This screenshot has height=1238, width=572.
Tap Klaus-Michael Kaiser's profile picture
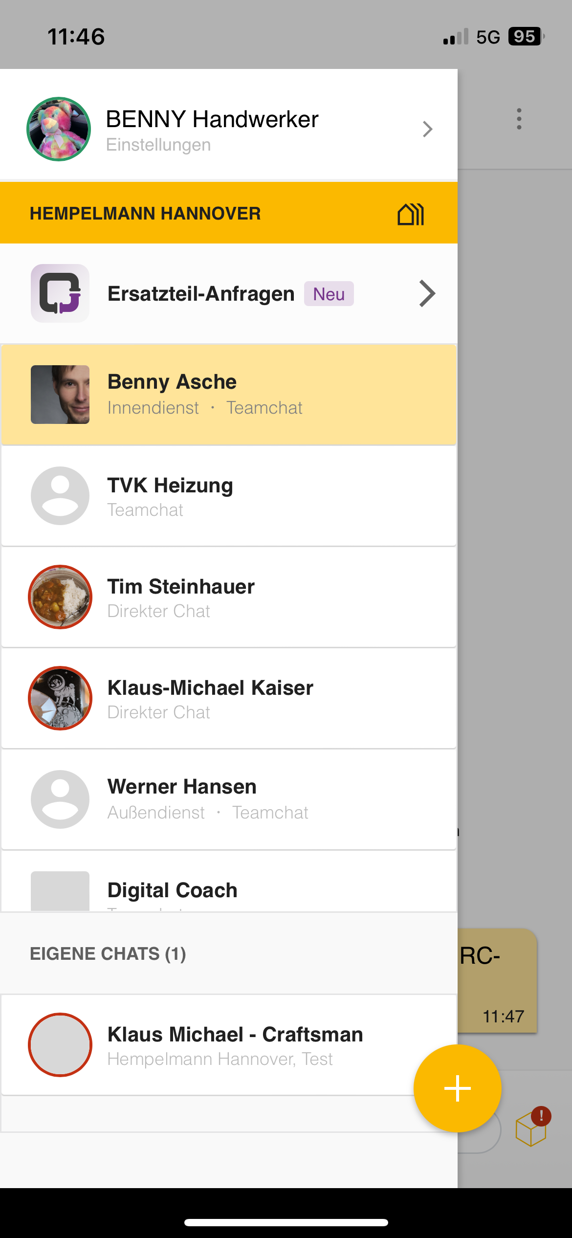click(x=60, y=698)
